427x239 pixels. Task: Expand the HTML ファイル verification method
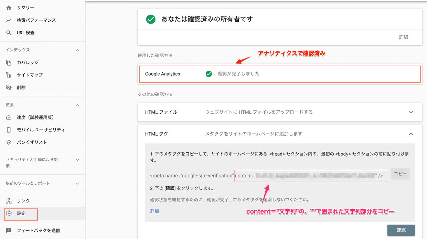click(x=411, y=112)
